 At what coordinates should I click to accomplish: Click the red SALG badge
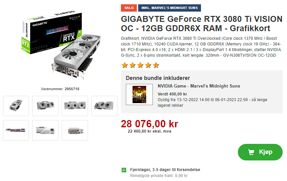pos(129,8)
